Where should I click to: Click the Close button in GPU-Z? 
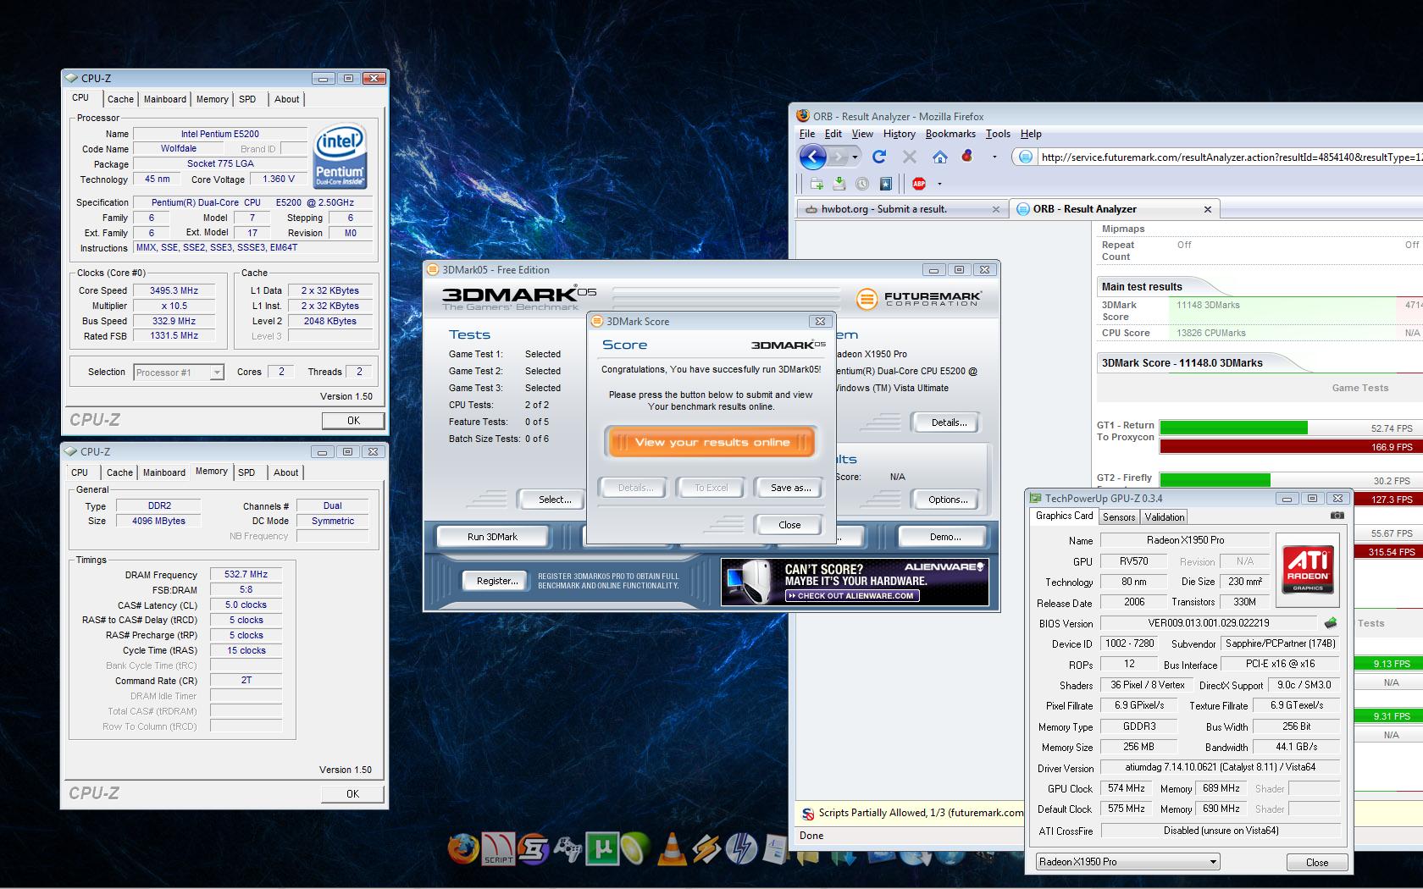1317,863
